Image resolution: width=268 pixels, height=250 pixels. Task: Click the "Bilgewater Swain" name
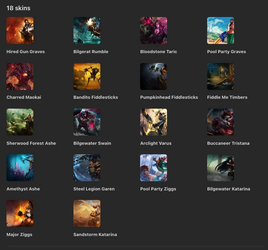tap(92, 143)
